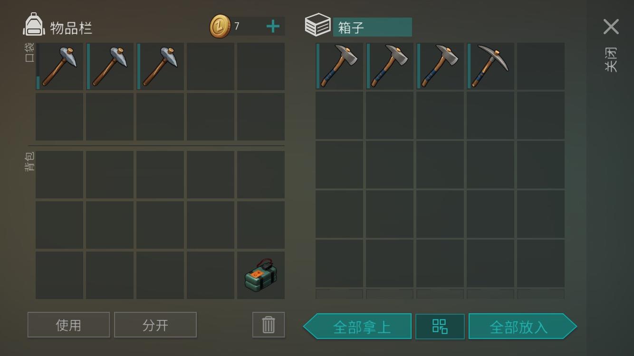Select the second stone hatchet in pocket
Screen dimensions: 634x356
point(110,66)
